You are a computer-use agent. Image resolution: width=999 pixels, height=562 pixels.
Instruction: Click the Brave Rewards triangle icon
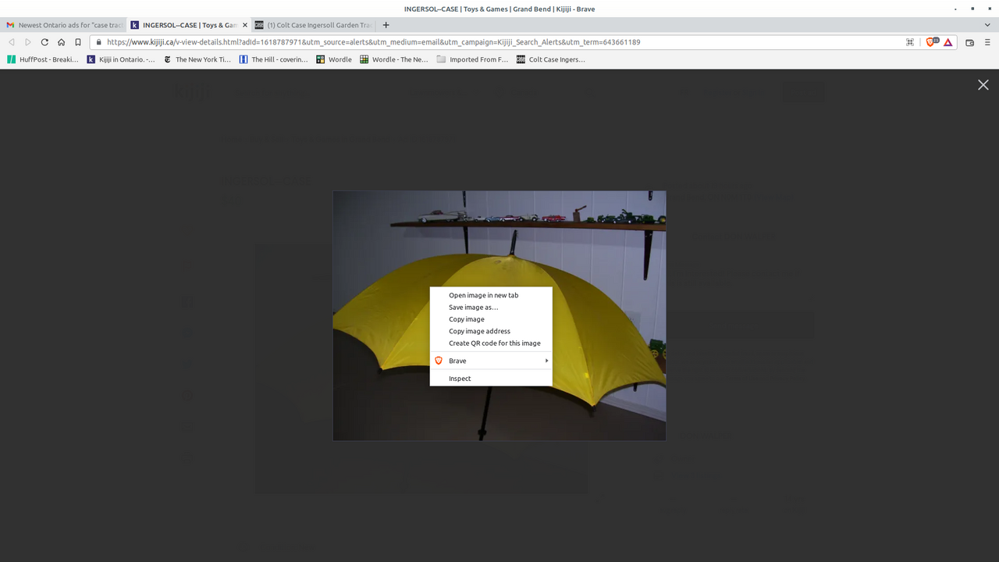pos(947,42)
